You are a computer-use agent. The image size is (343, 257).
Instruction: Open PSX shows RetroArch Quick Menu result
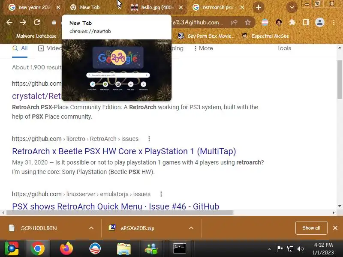115,206
